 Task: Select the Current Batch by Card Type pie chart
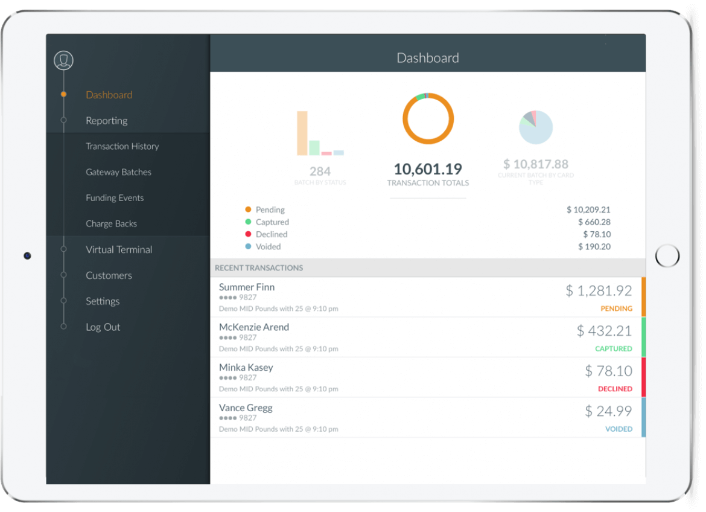pos(536,127)
